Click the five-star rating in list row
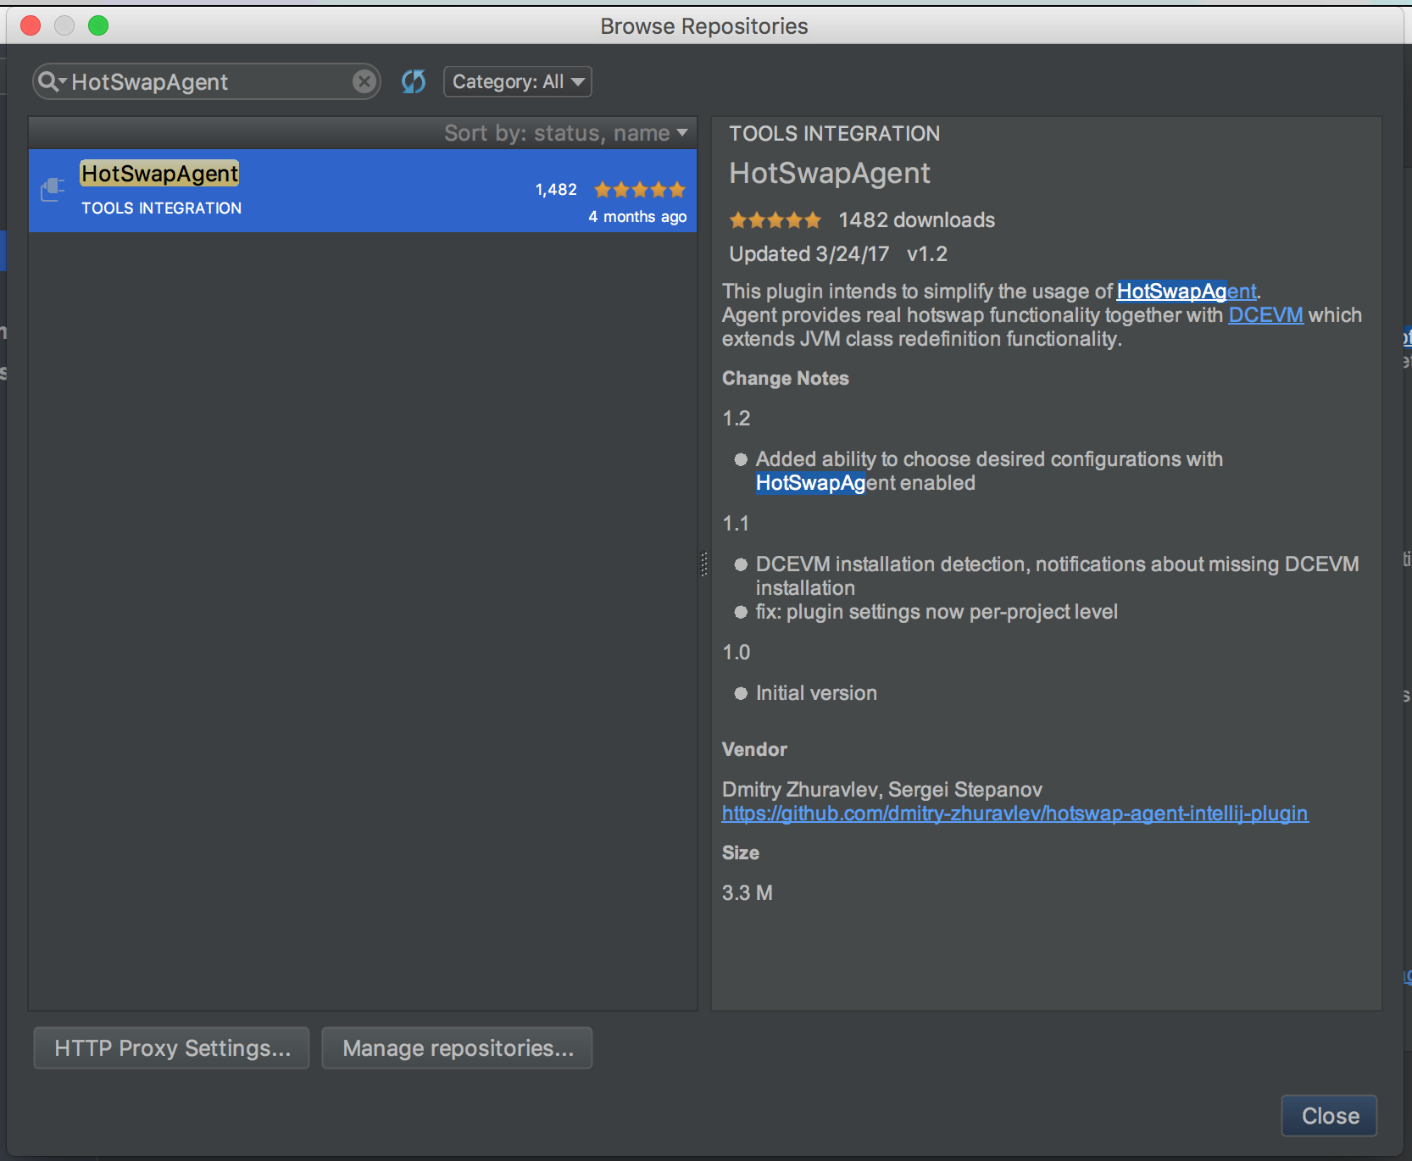This screenshot has width=1412, height=1161. (639, 190)
